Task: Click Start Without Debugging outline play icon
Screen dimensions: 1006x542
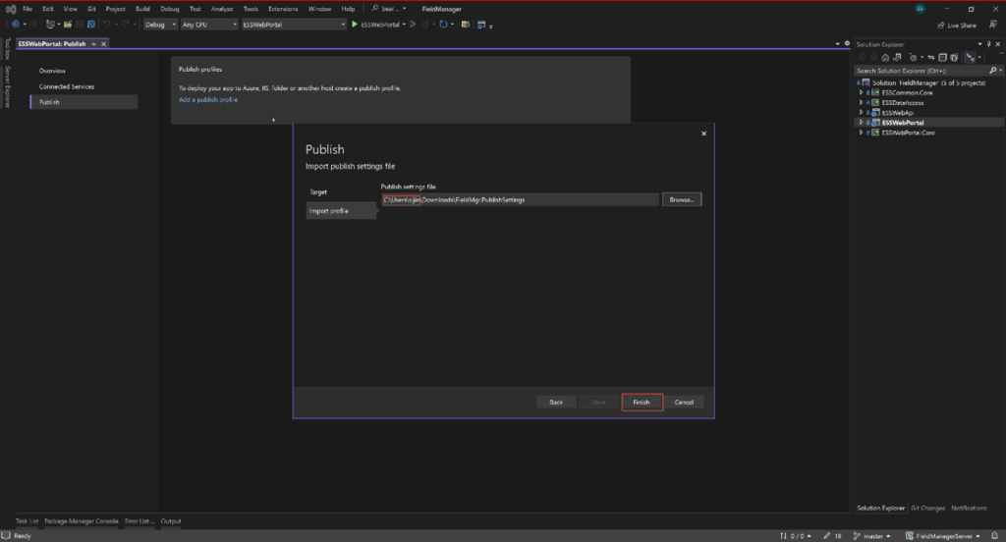Action: coord(413,25)
